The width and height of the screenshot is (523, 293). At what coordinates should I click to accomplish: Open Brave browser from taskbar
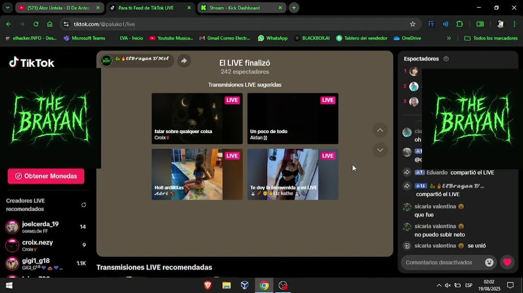208,285
